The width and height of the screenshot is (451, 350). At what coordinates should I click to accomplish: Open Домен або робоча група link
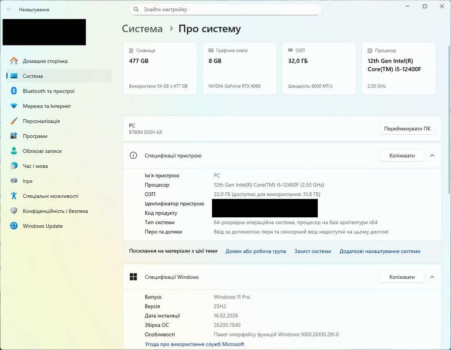tap(256, 251)
